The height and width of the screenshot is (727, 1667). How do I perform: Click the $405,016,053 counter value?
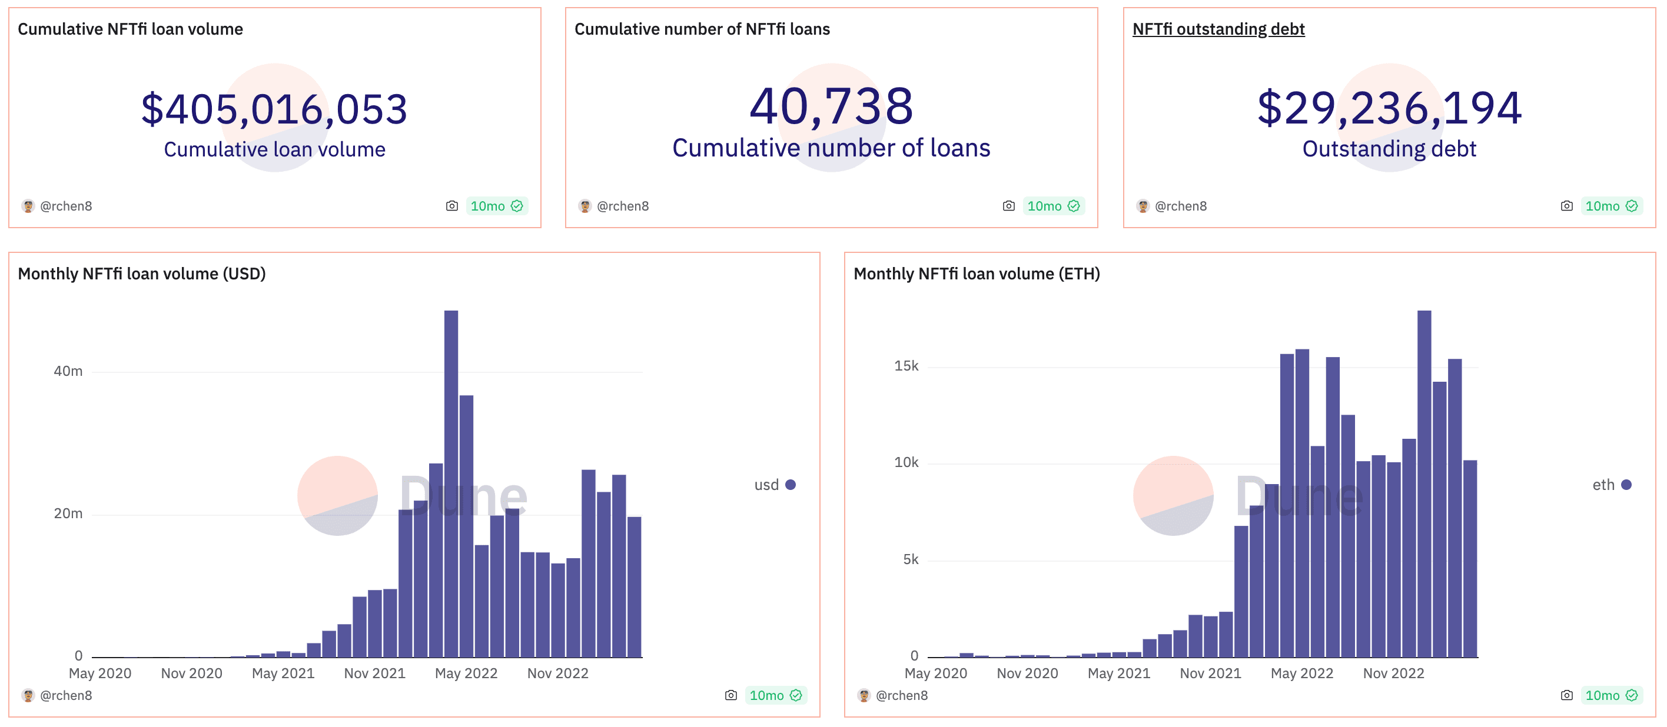tap(274, 109)
